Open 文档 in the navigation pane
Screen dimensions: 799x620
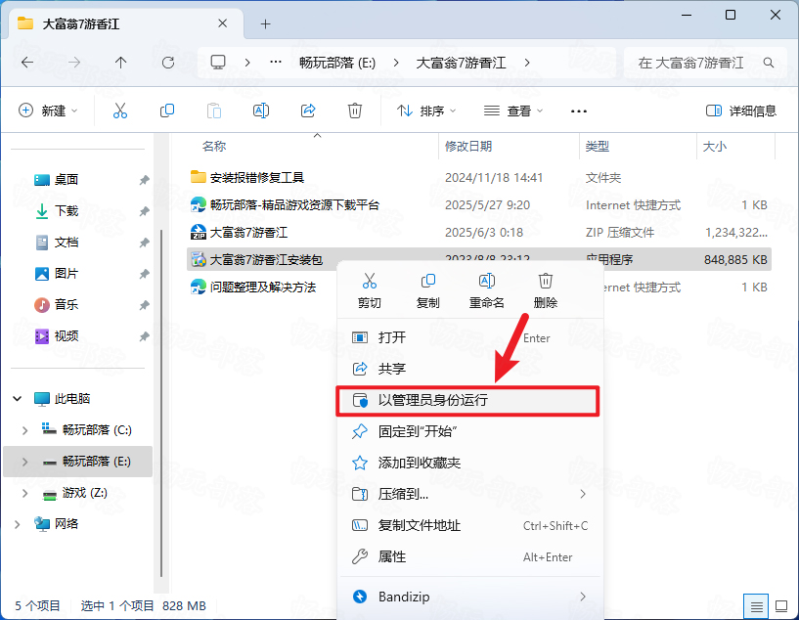coord(67,243)
